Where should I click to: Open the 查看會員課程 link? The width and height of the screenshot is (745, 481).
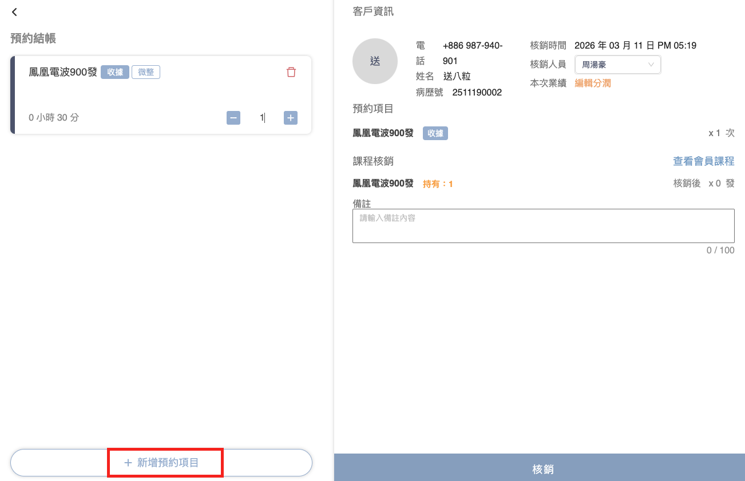click(703, 161)
